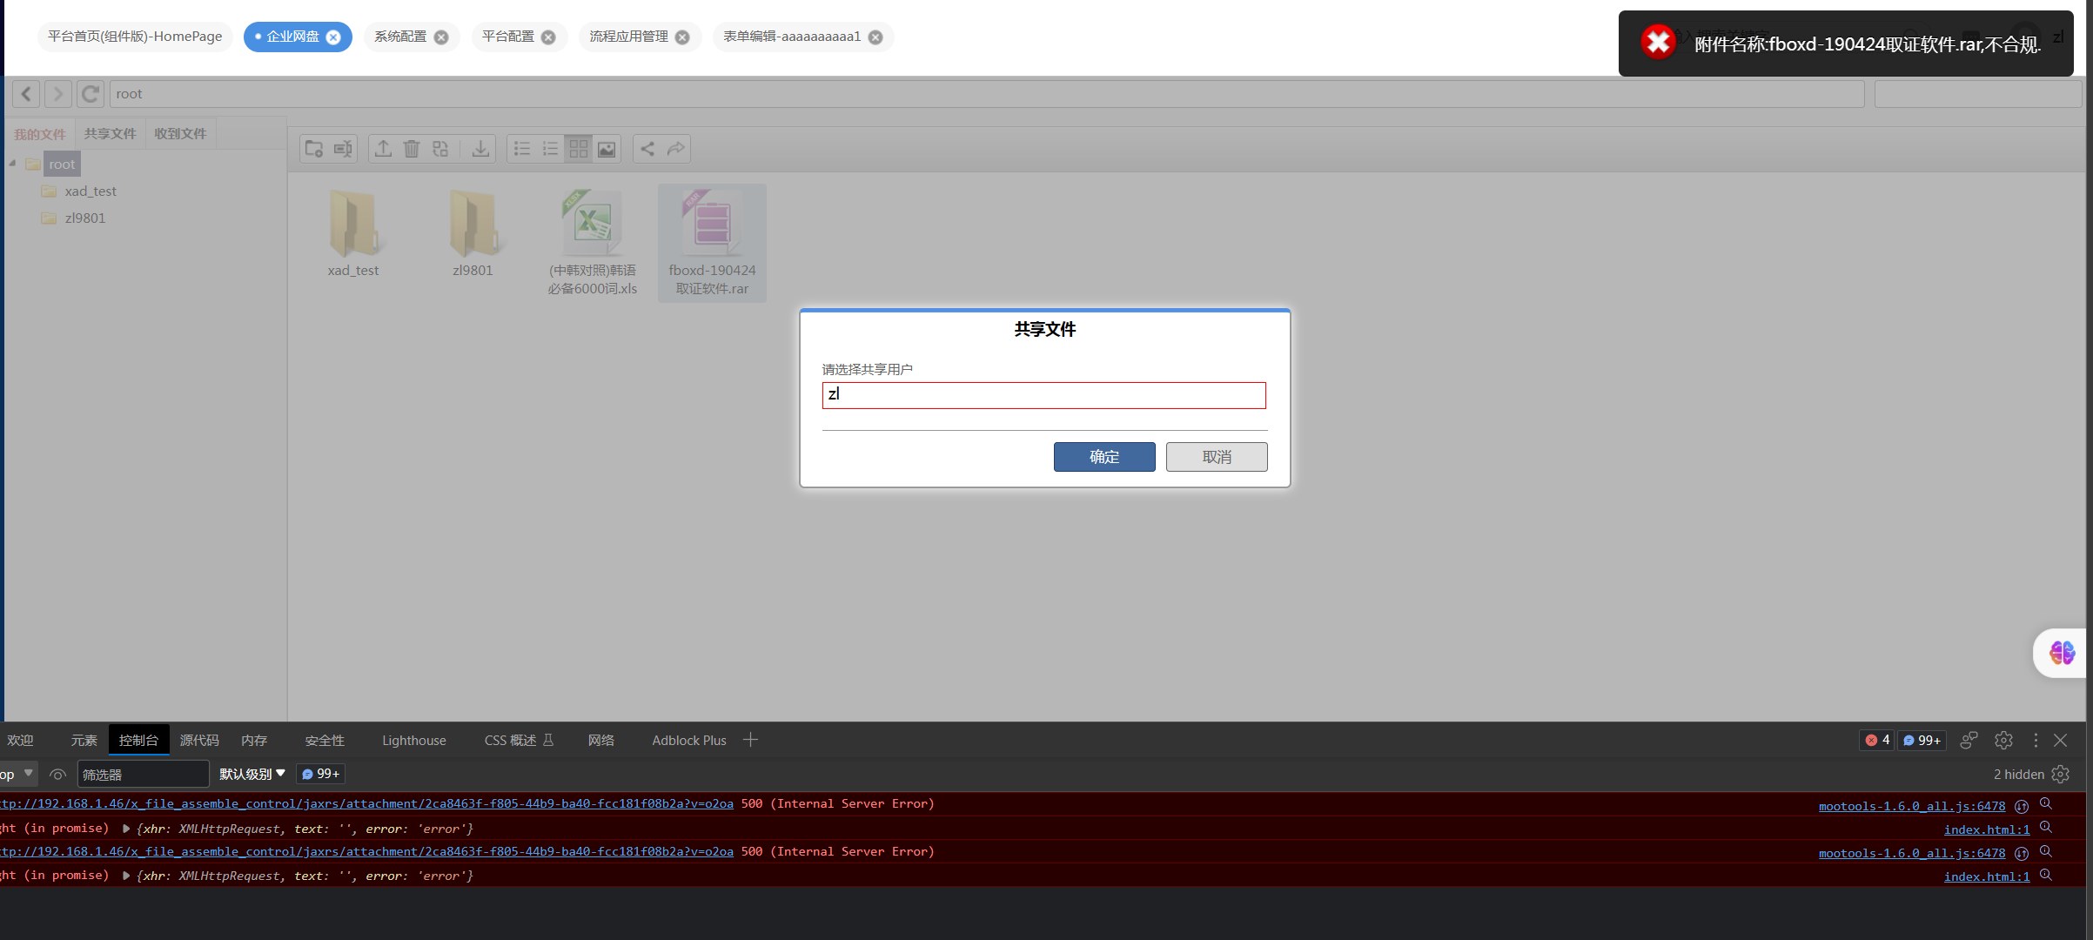Toggle the console eye live-expression icon
This screenshot has height=940, width=2093.
tap(58, 774)
